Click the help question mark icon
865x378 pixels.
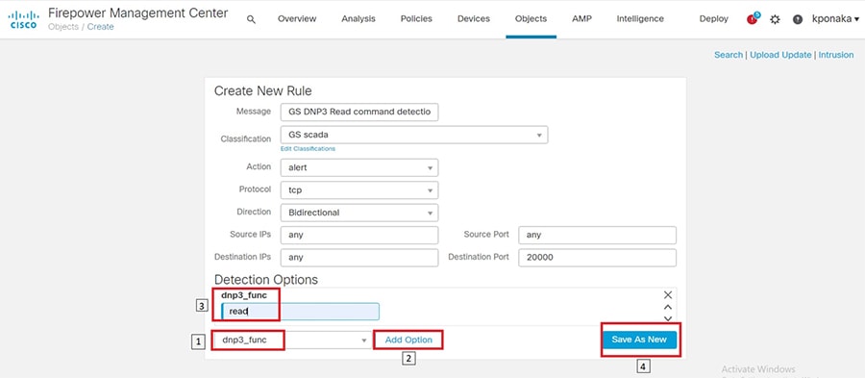pos(798,19)
